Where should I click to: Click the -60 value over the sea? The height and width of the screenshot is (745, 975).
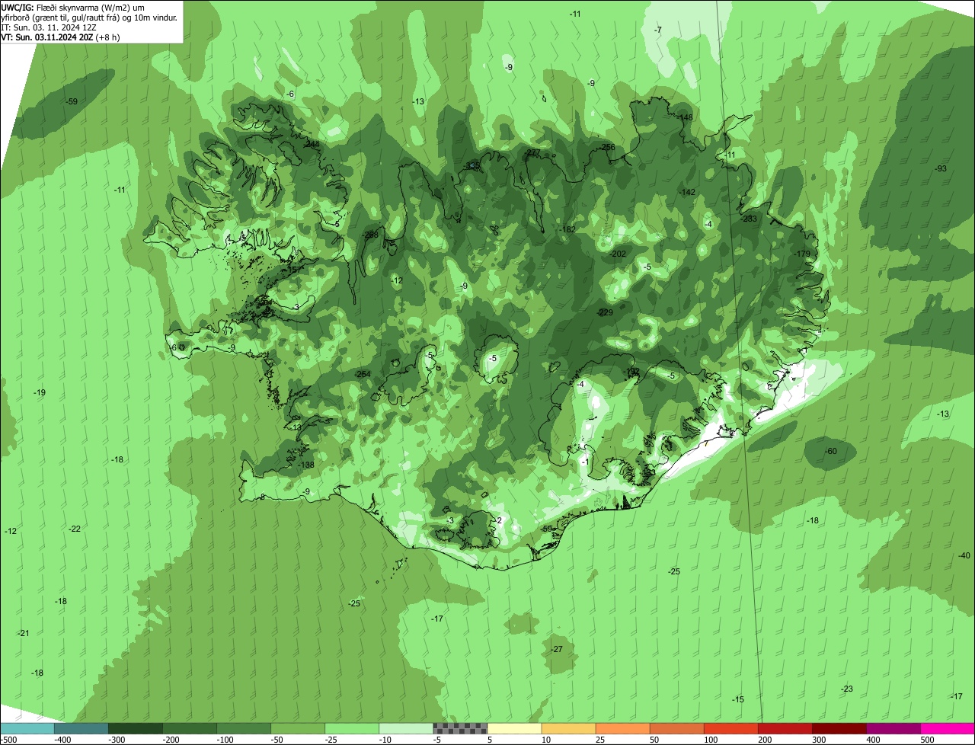pyautogui.click(x=831, y=451)
